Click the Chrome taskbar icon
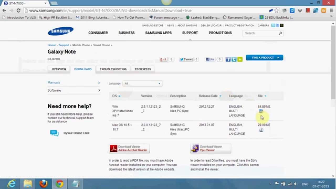 pyautogui.click(x=59, y=184)
